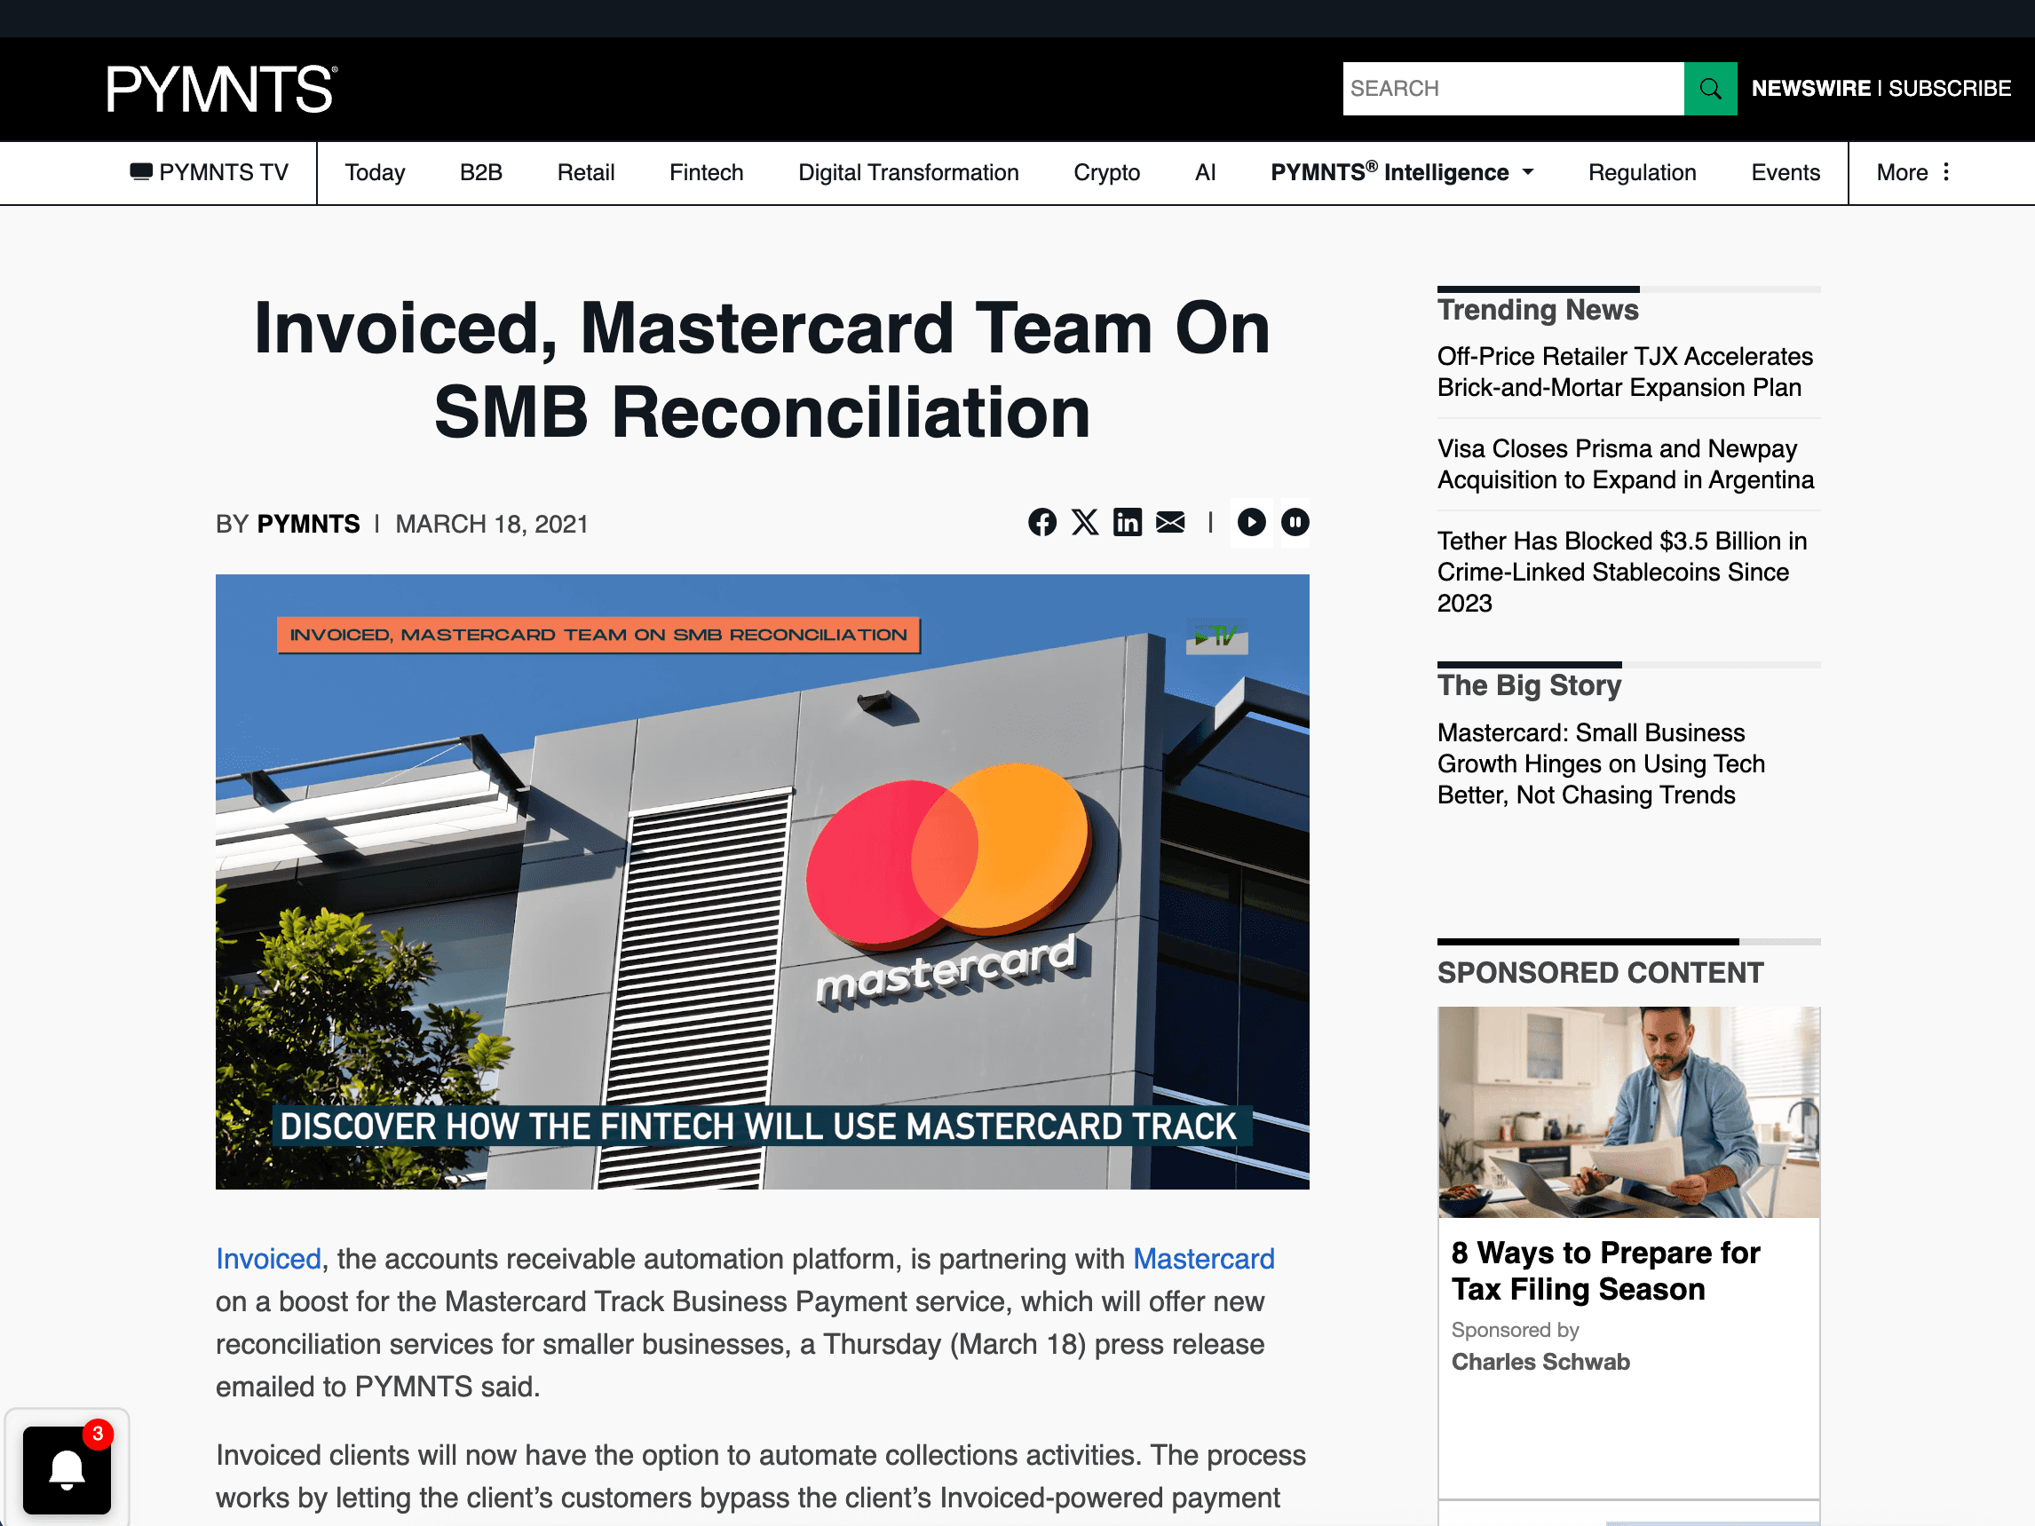Click the green search magnifier button

tap(1709, 88)
